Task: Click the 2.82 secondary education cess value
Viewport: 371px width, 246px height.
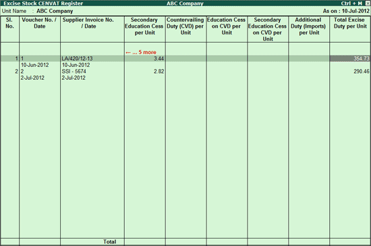Action: coord(159,72)
